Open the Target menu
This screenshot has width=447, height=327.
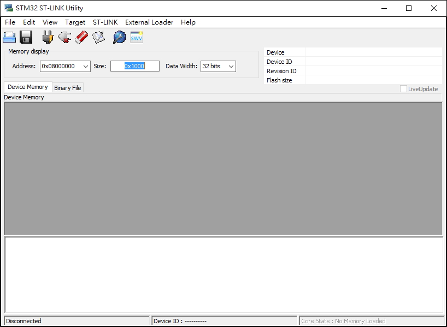[75, 22]
